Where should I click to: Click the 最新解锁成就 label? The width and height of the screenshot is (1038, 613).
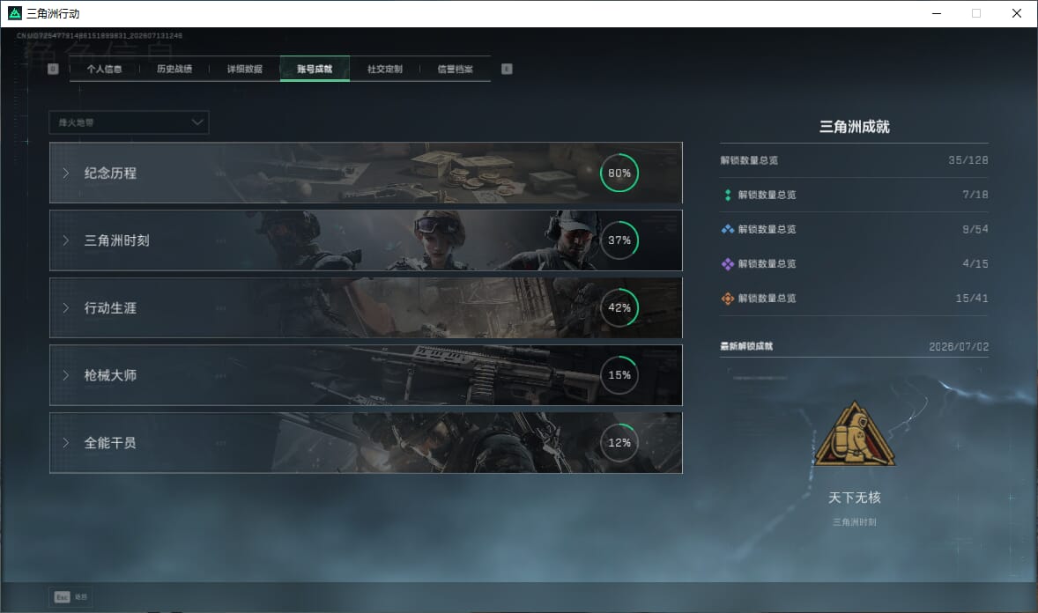(746, 346)
